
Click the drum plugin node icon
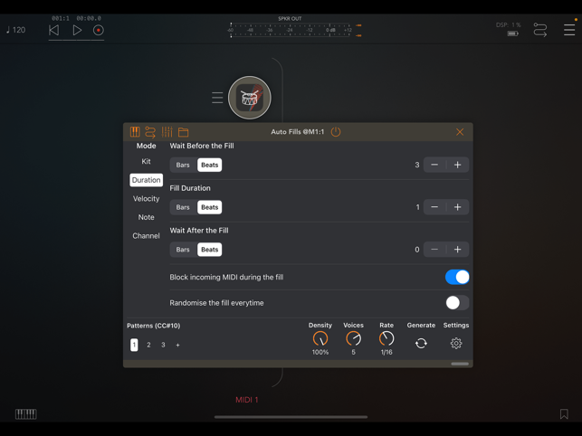point(250,98)
